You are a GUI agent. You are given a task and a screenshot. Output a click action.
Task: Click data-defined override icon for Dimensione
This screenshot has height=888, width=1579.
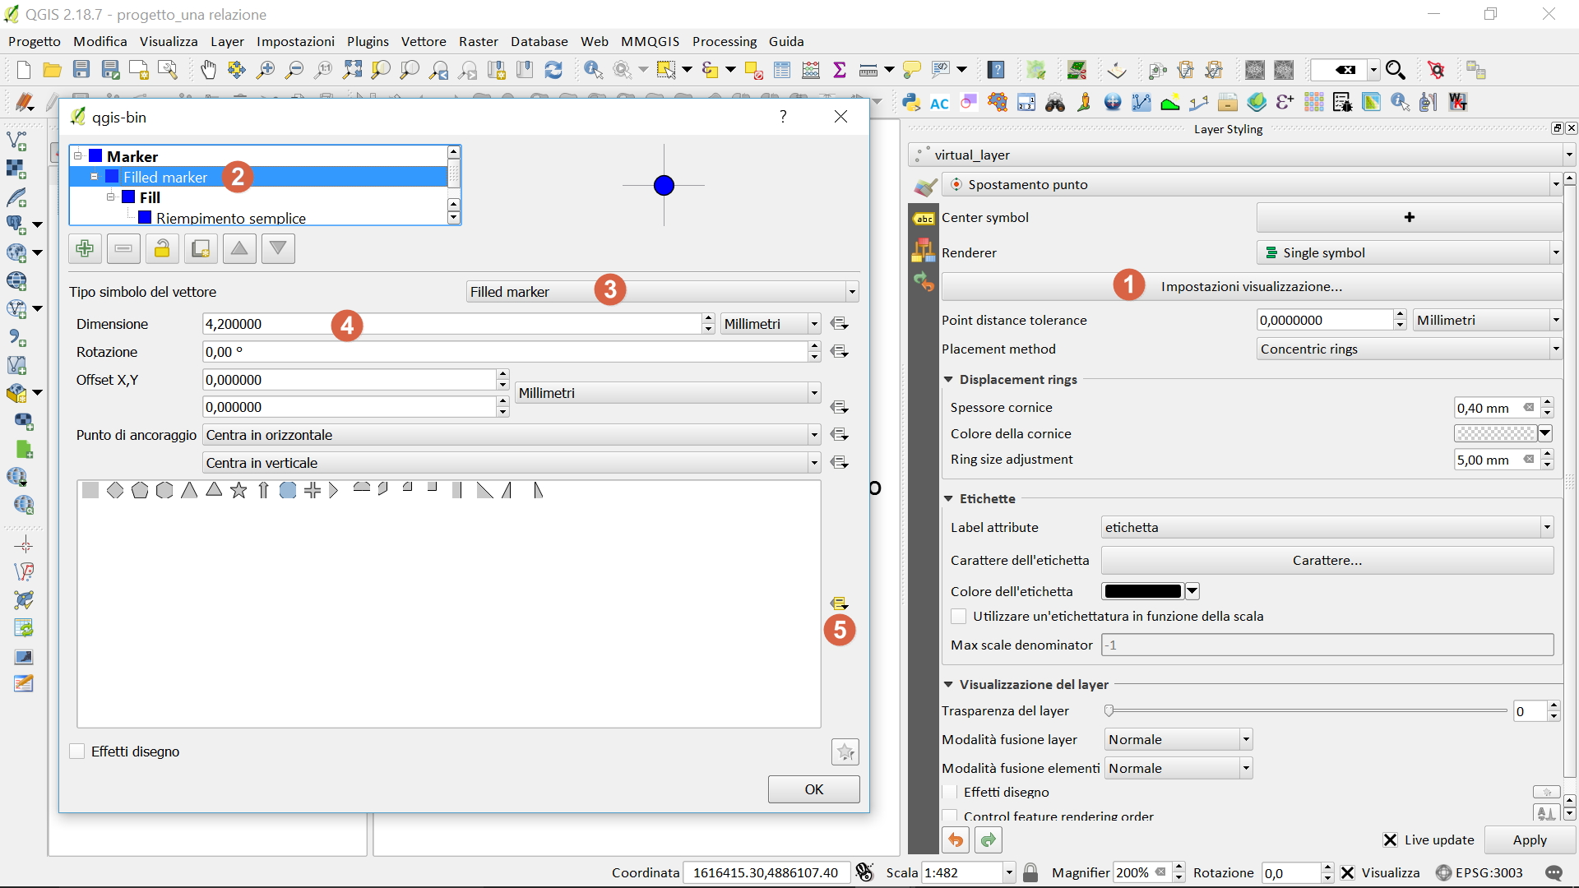(839, 324)
